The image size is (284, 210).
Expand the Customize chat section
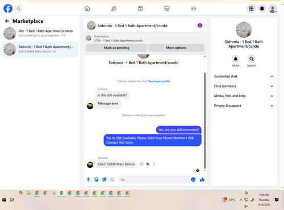[244, 77]
